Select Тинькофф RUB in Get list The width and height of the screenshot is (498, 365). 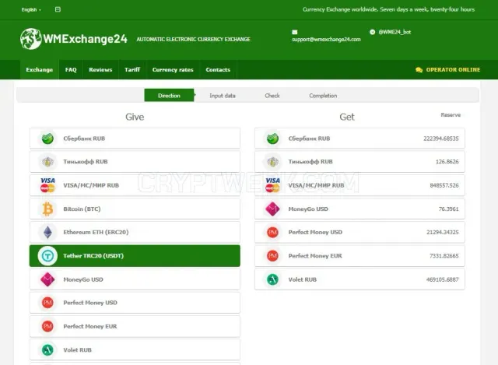pos(359,162)
